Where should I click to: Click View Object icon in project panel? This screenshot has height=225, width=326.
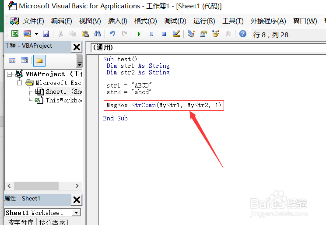click(25, 60)
